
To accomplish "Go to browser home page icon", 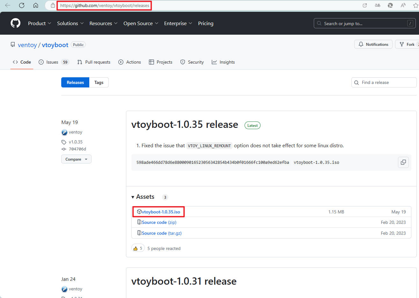I will point(36,5).
